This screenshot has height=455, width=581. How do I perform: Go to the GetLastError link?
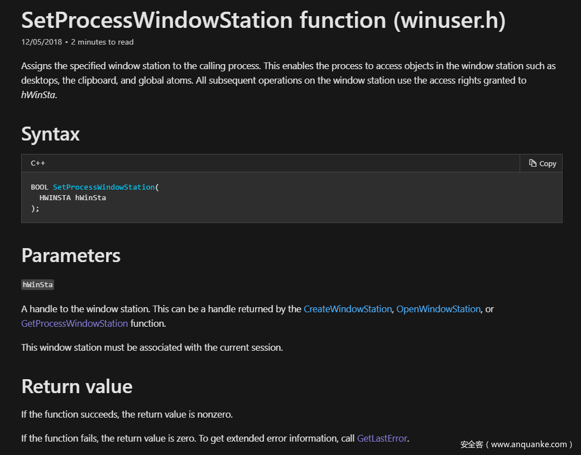pos(382,438)
